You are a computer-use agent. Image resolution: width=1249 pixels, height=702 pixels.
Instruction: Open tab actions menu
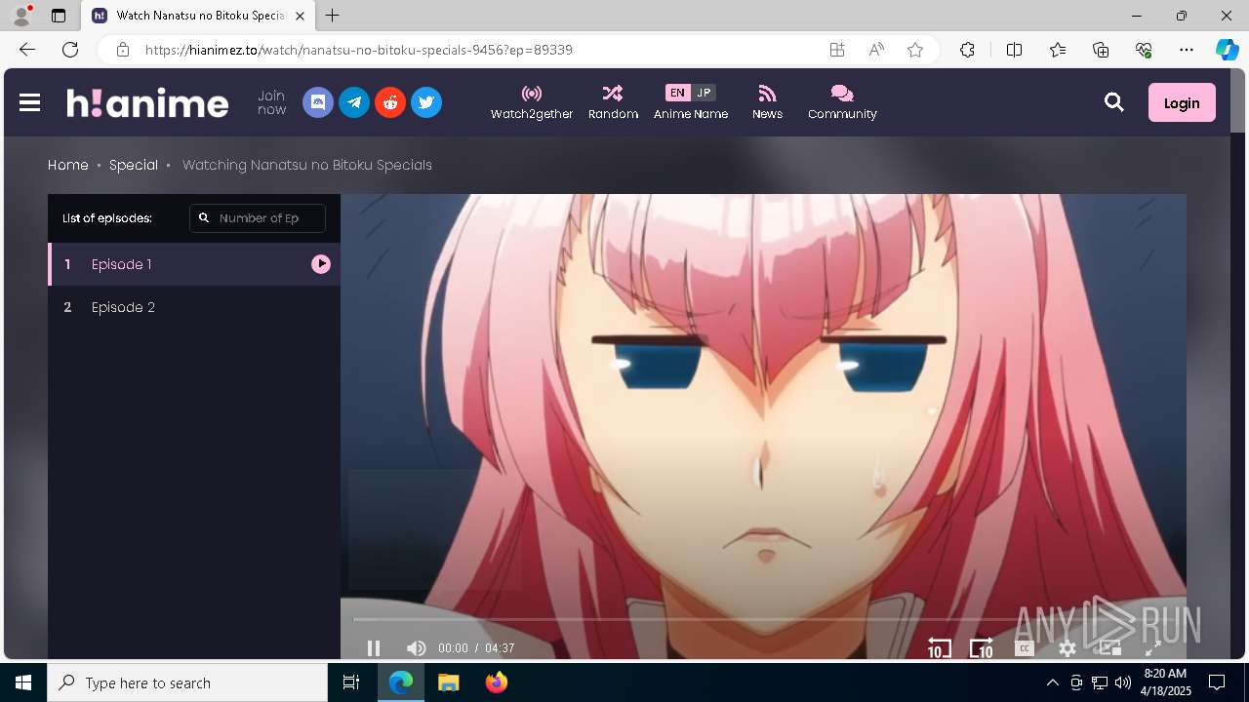pos(59,16)
